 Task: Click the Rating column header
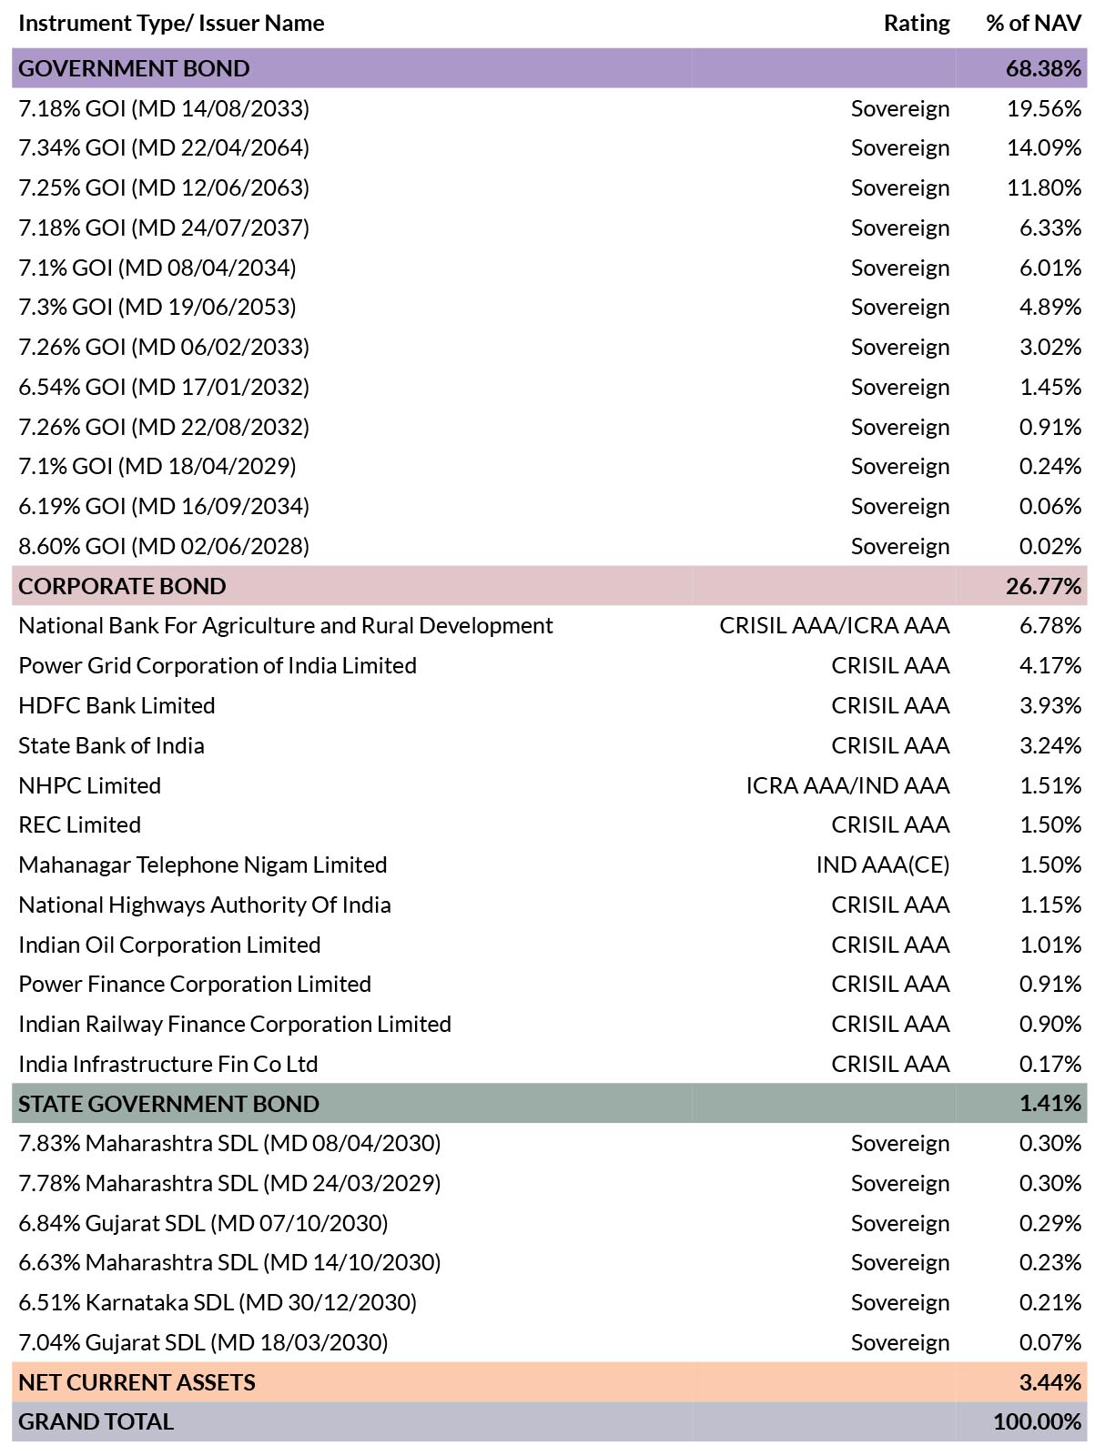point(916,24)
